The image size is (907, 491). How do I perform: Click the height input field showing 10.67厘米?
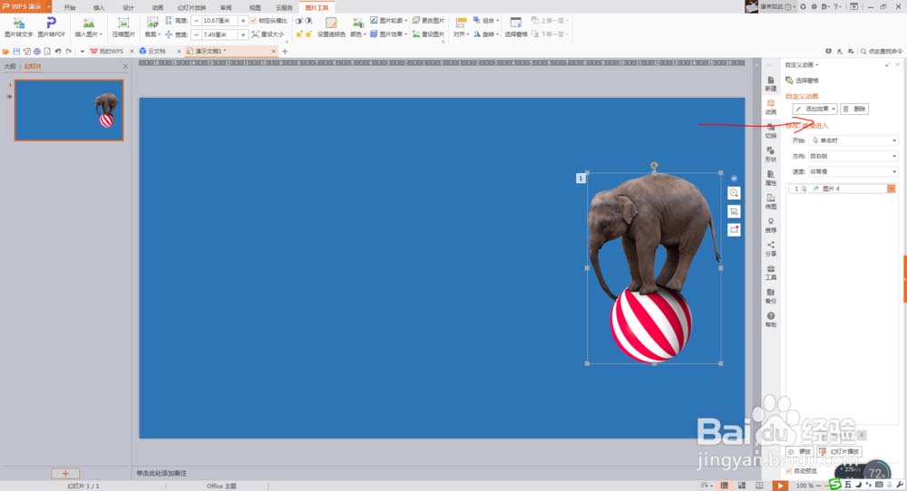pyautogui.click(x=219, y=21)
